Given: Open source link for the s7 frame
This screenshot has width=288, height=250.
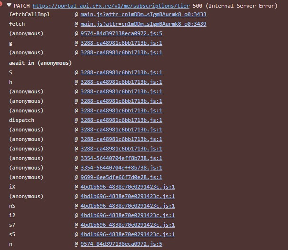Looking at the screenshot, I should [x=128, y=225].
